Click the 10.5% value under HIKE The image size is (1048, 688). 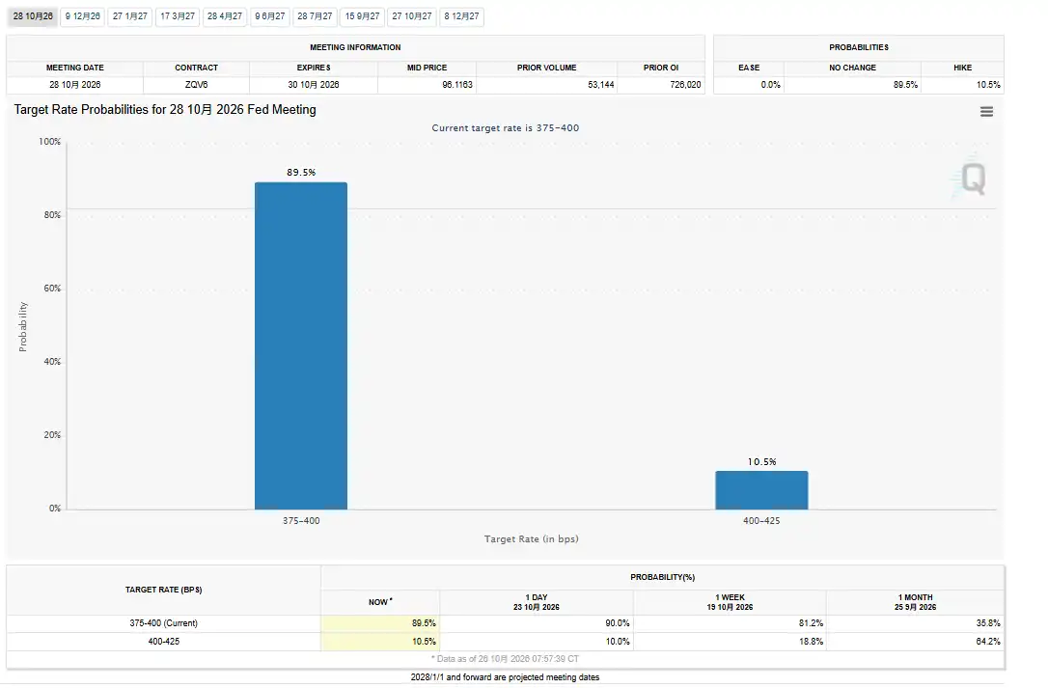(x=988, y=85)
